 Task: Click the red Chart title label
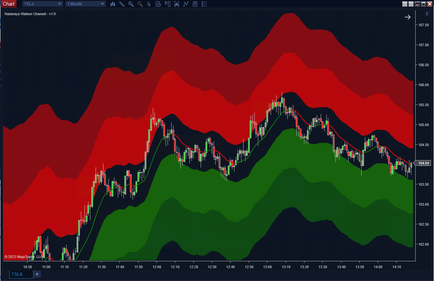(9, 4)
